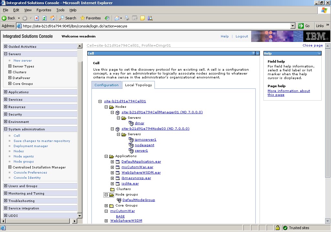Collapse the Servers navigation section
This screenshot has width=331, height=232.
[6, 54]
